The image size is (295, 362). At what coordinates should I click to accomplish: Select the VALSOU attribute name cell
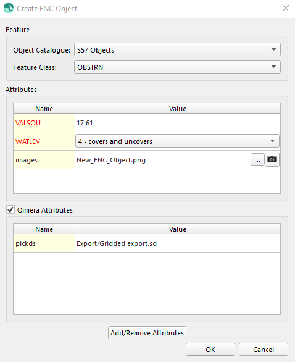coord(44,123)
